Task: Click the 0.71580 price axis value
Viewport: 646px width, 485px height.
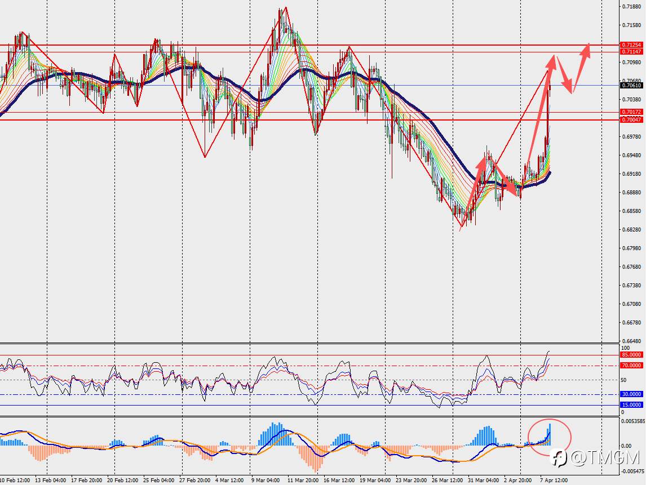Action: (631, 25)
